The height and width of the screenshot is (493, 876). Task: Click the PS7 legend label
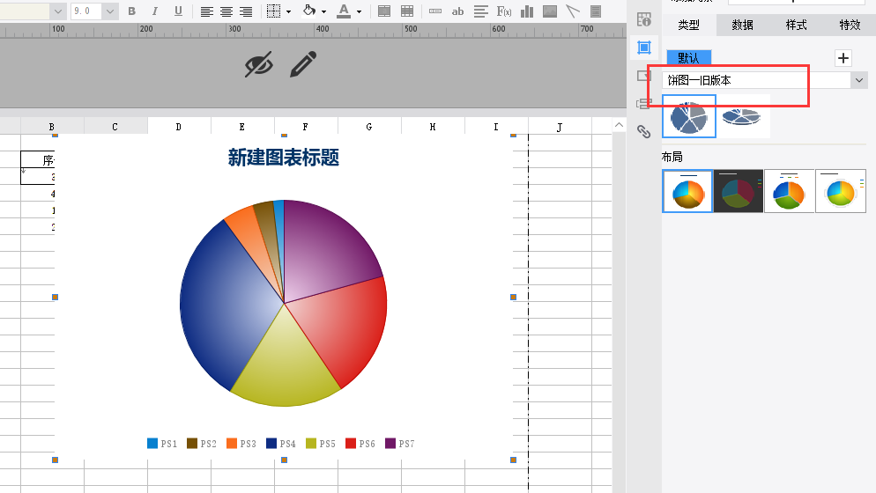[406, 444]
